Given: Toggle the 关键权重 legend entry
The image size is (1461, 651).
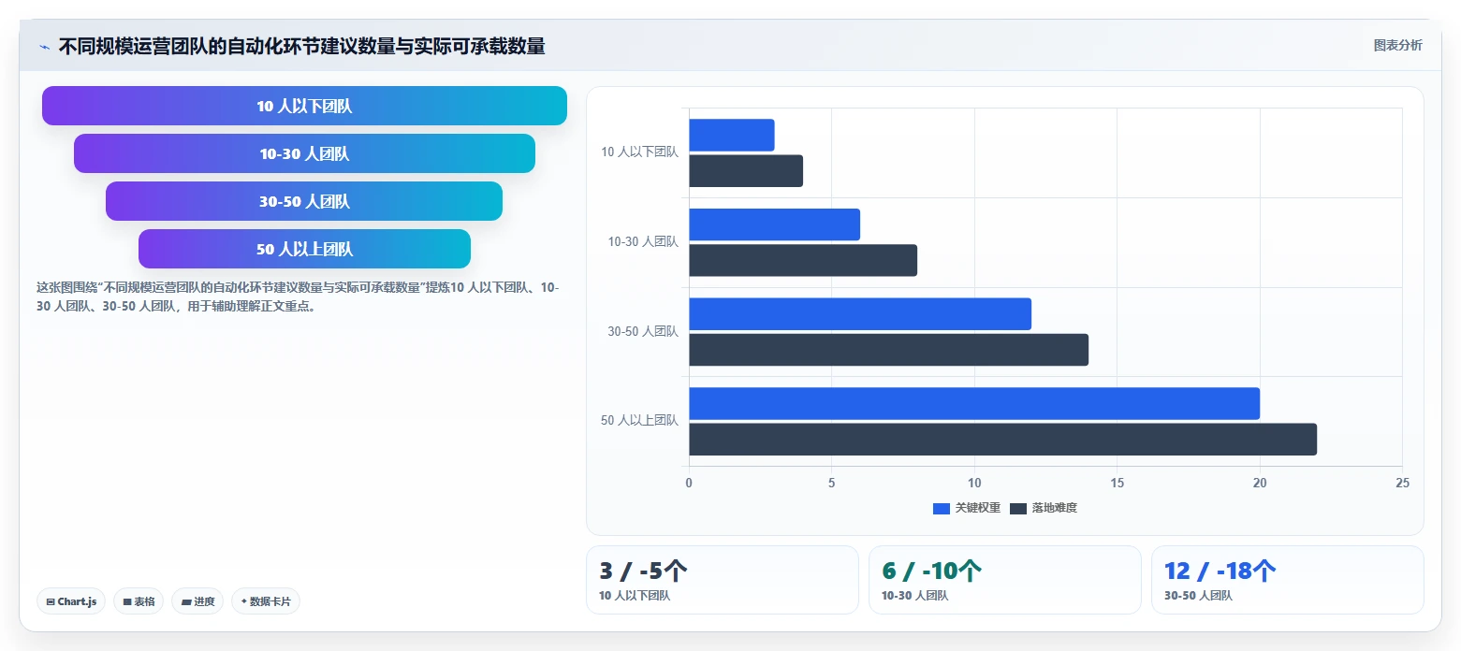Looking at the screenshot, I should 967,508.
